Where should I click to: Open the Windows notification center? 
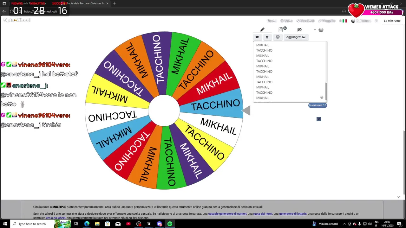pos(400,224)
